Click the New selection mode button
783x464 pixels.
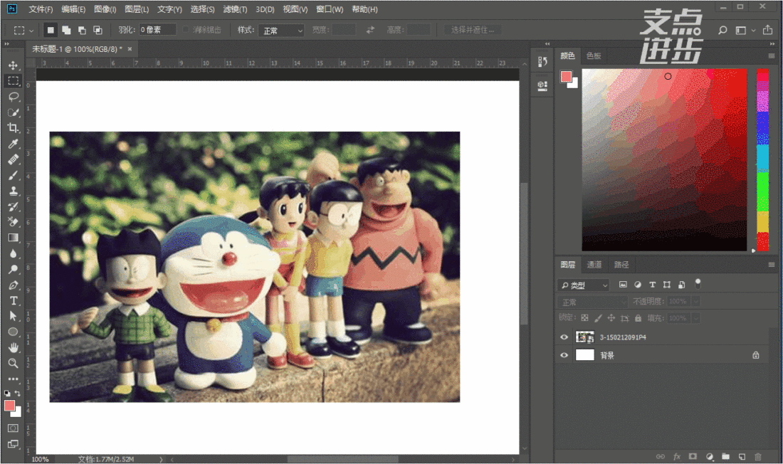coord(51,30)
